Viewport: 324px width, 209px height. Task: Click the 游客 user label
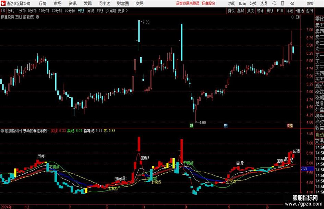coord(310,3)
